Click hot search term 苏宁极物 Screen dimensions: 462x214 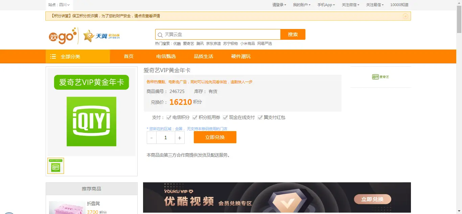230,43
